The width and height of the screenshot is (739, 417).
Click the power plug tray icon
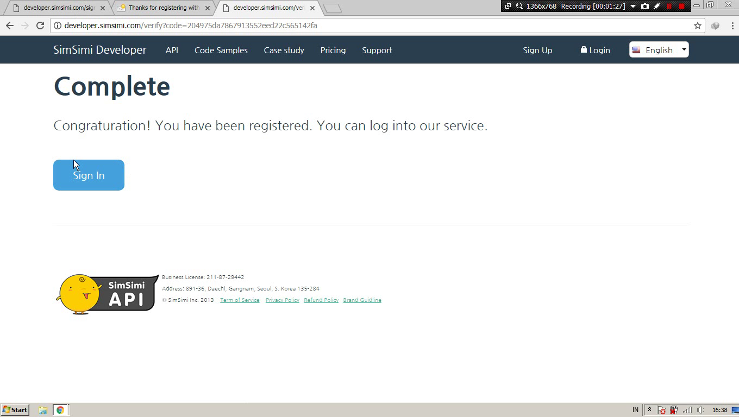pyautogui.click(x=674, y=410)
